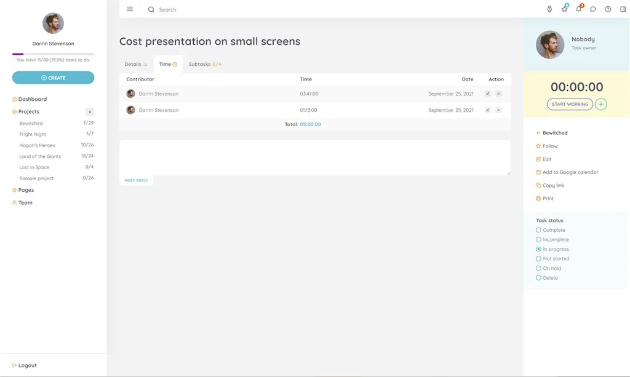This screenshot has width=630, height=377.
Task: Open the chat messages icon
Action: tap(592, 9)
